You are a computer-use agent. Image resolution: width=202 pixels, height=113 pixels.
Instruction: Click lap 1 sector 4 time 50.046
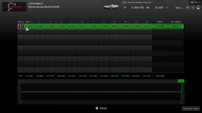(61, 26)
